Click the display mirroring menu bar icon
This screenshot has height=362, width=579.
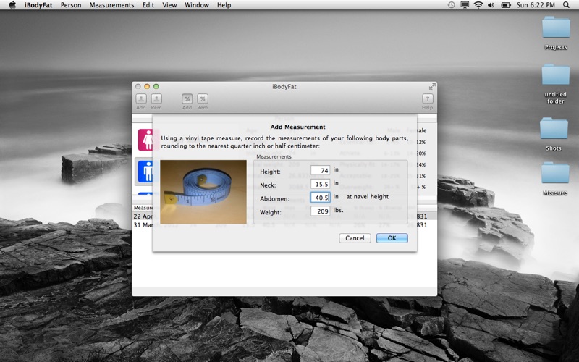465,5
